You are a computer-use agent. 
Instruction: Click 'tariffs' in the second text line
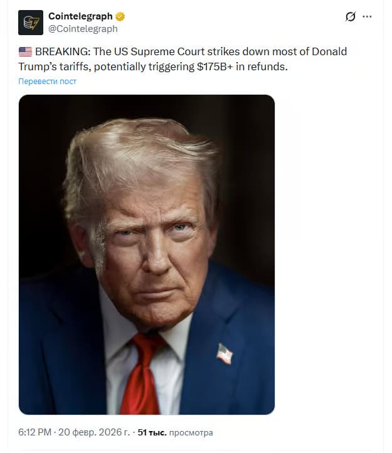75,67
